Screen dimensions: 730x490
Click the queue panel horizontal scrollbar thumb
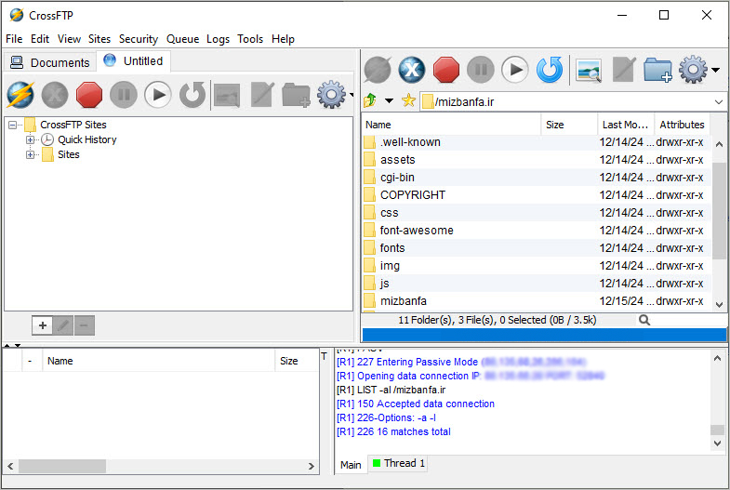[x=62, y=466]
